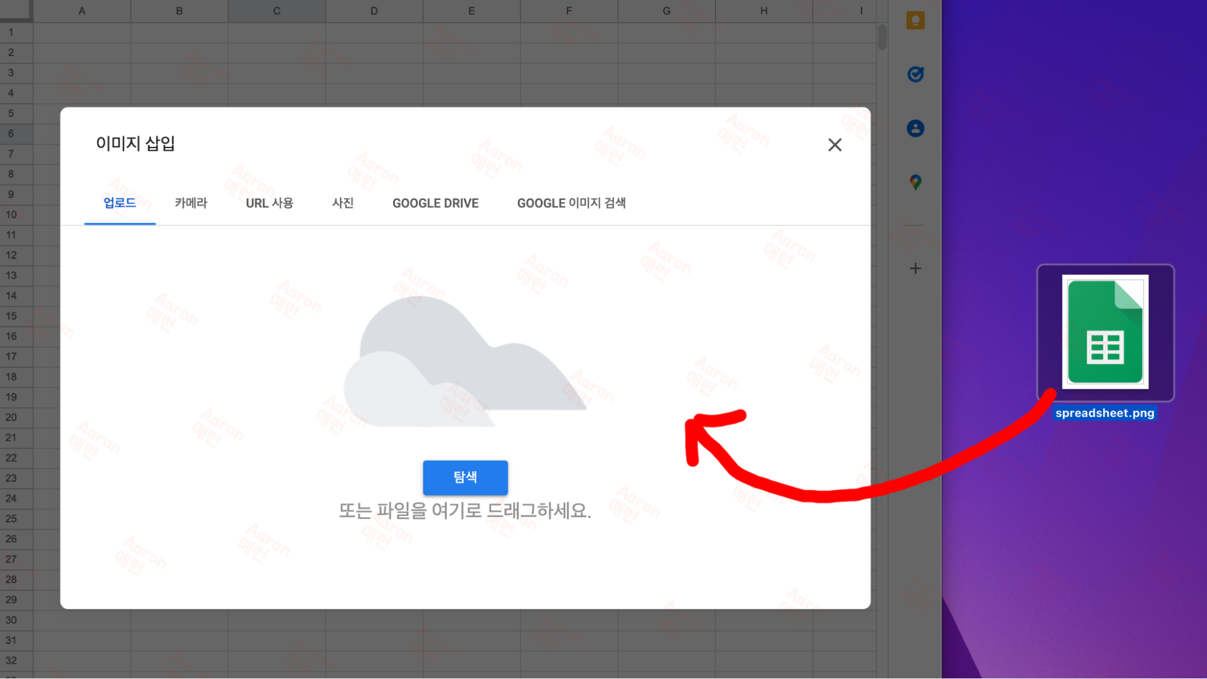The height and width of the screenshot is (679, 1207).
Task: Click the vertical scrollbar of the sheet
Action: click(x=882, y=37)
